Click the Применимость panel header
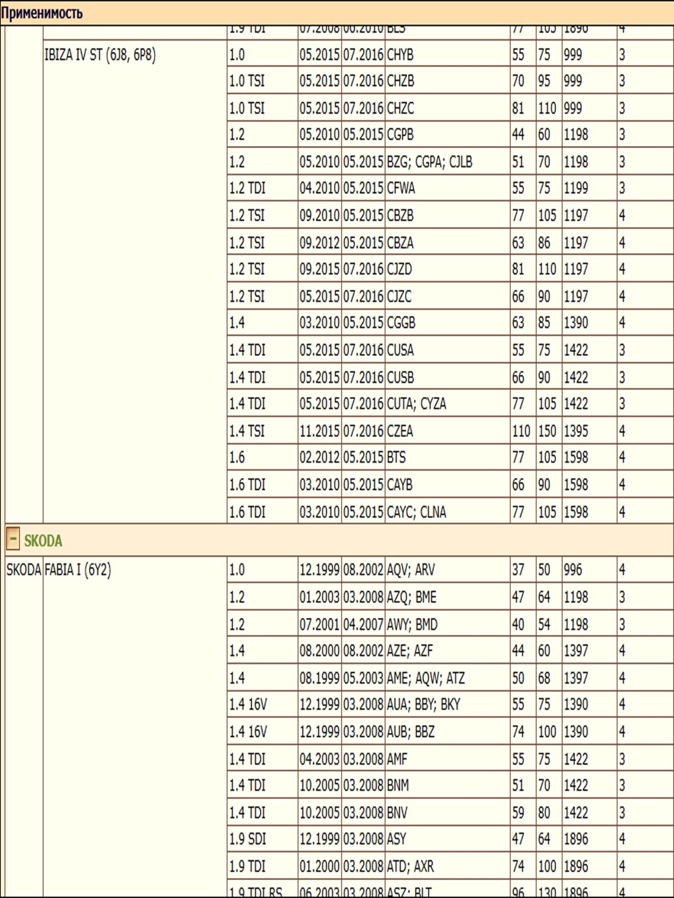This screenshot has height=898, width=674. point(42,13)
